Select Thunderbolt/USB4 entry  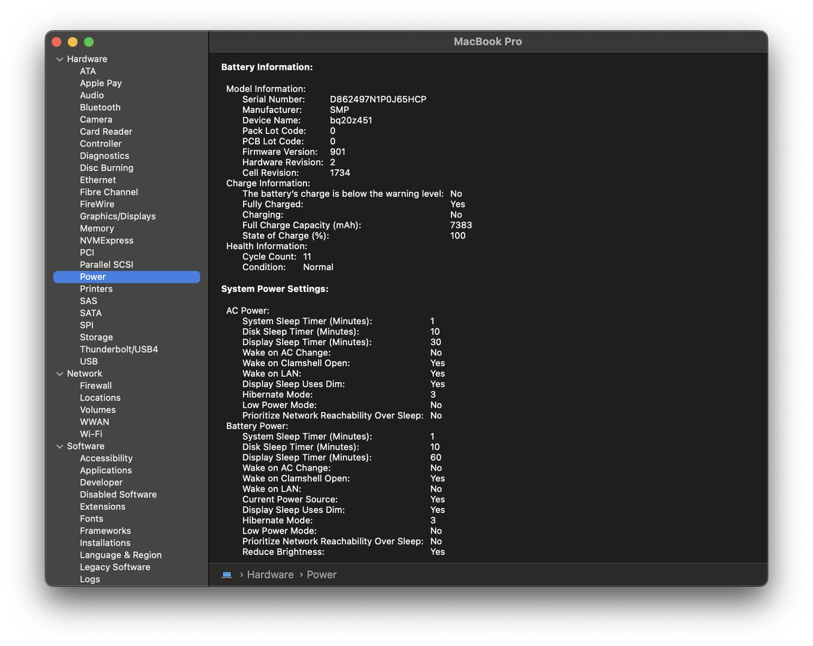[119, 349]
